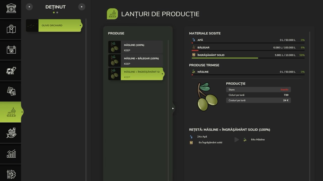Open the map icon in sidebar

[11, 29]
